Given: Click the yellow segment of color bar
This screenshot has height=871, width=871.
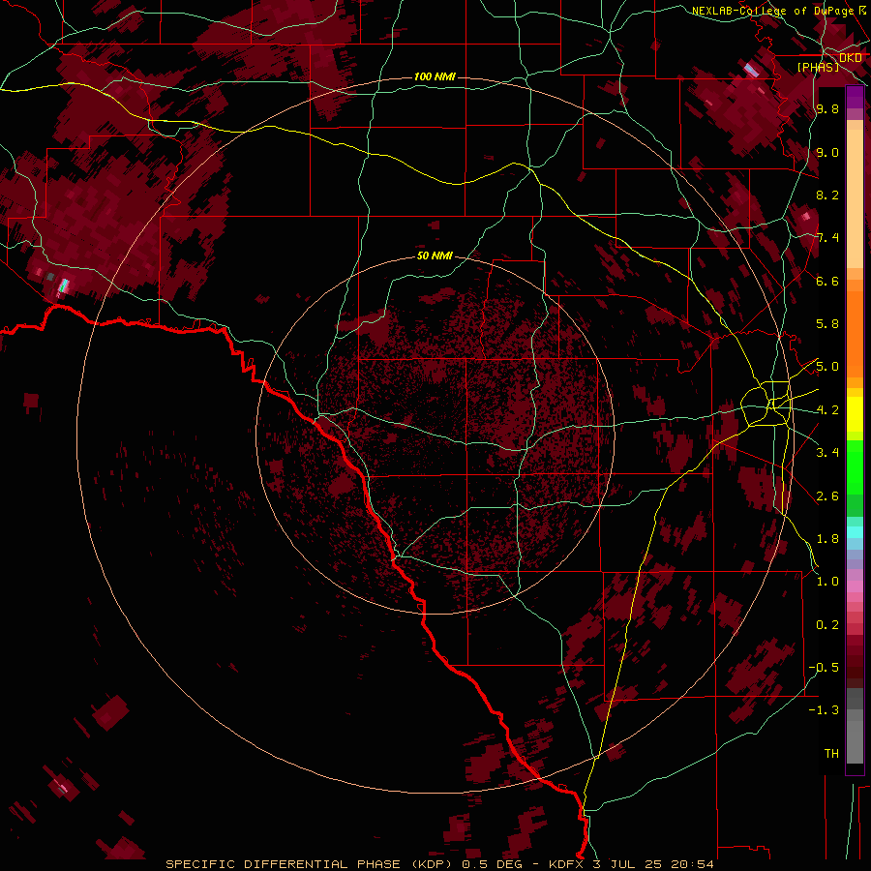Looking at the screenshot, I should 855,414.
